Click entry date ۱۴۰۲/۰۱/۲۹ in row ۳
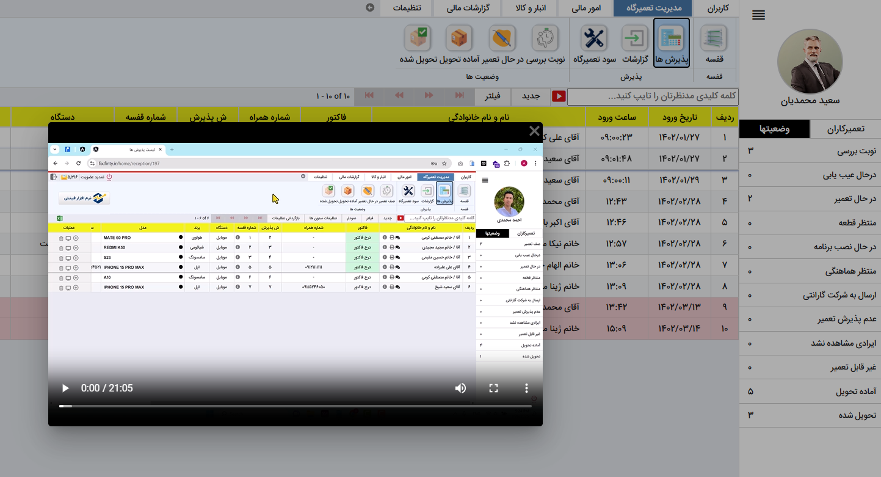881x477 pixels. [x=680, y=180]
